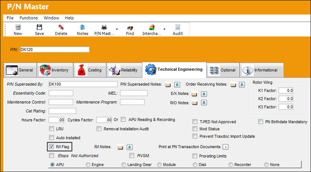The width and height of the screenshot is (311, 172).
Task: Click blue note icon beside P/N Superseded Notes
Action: click(x=177, y=85)
